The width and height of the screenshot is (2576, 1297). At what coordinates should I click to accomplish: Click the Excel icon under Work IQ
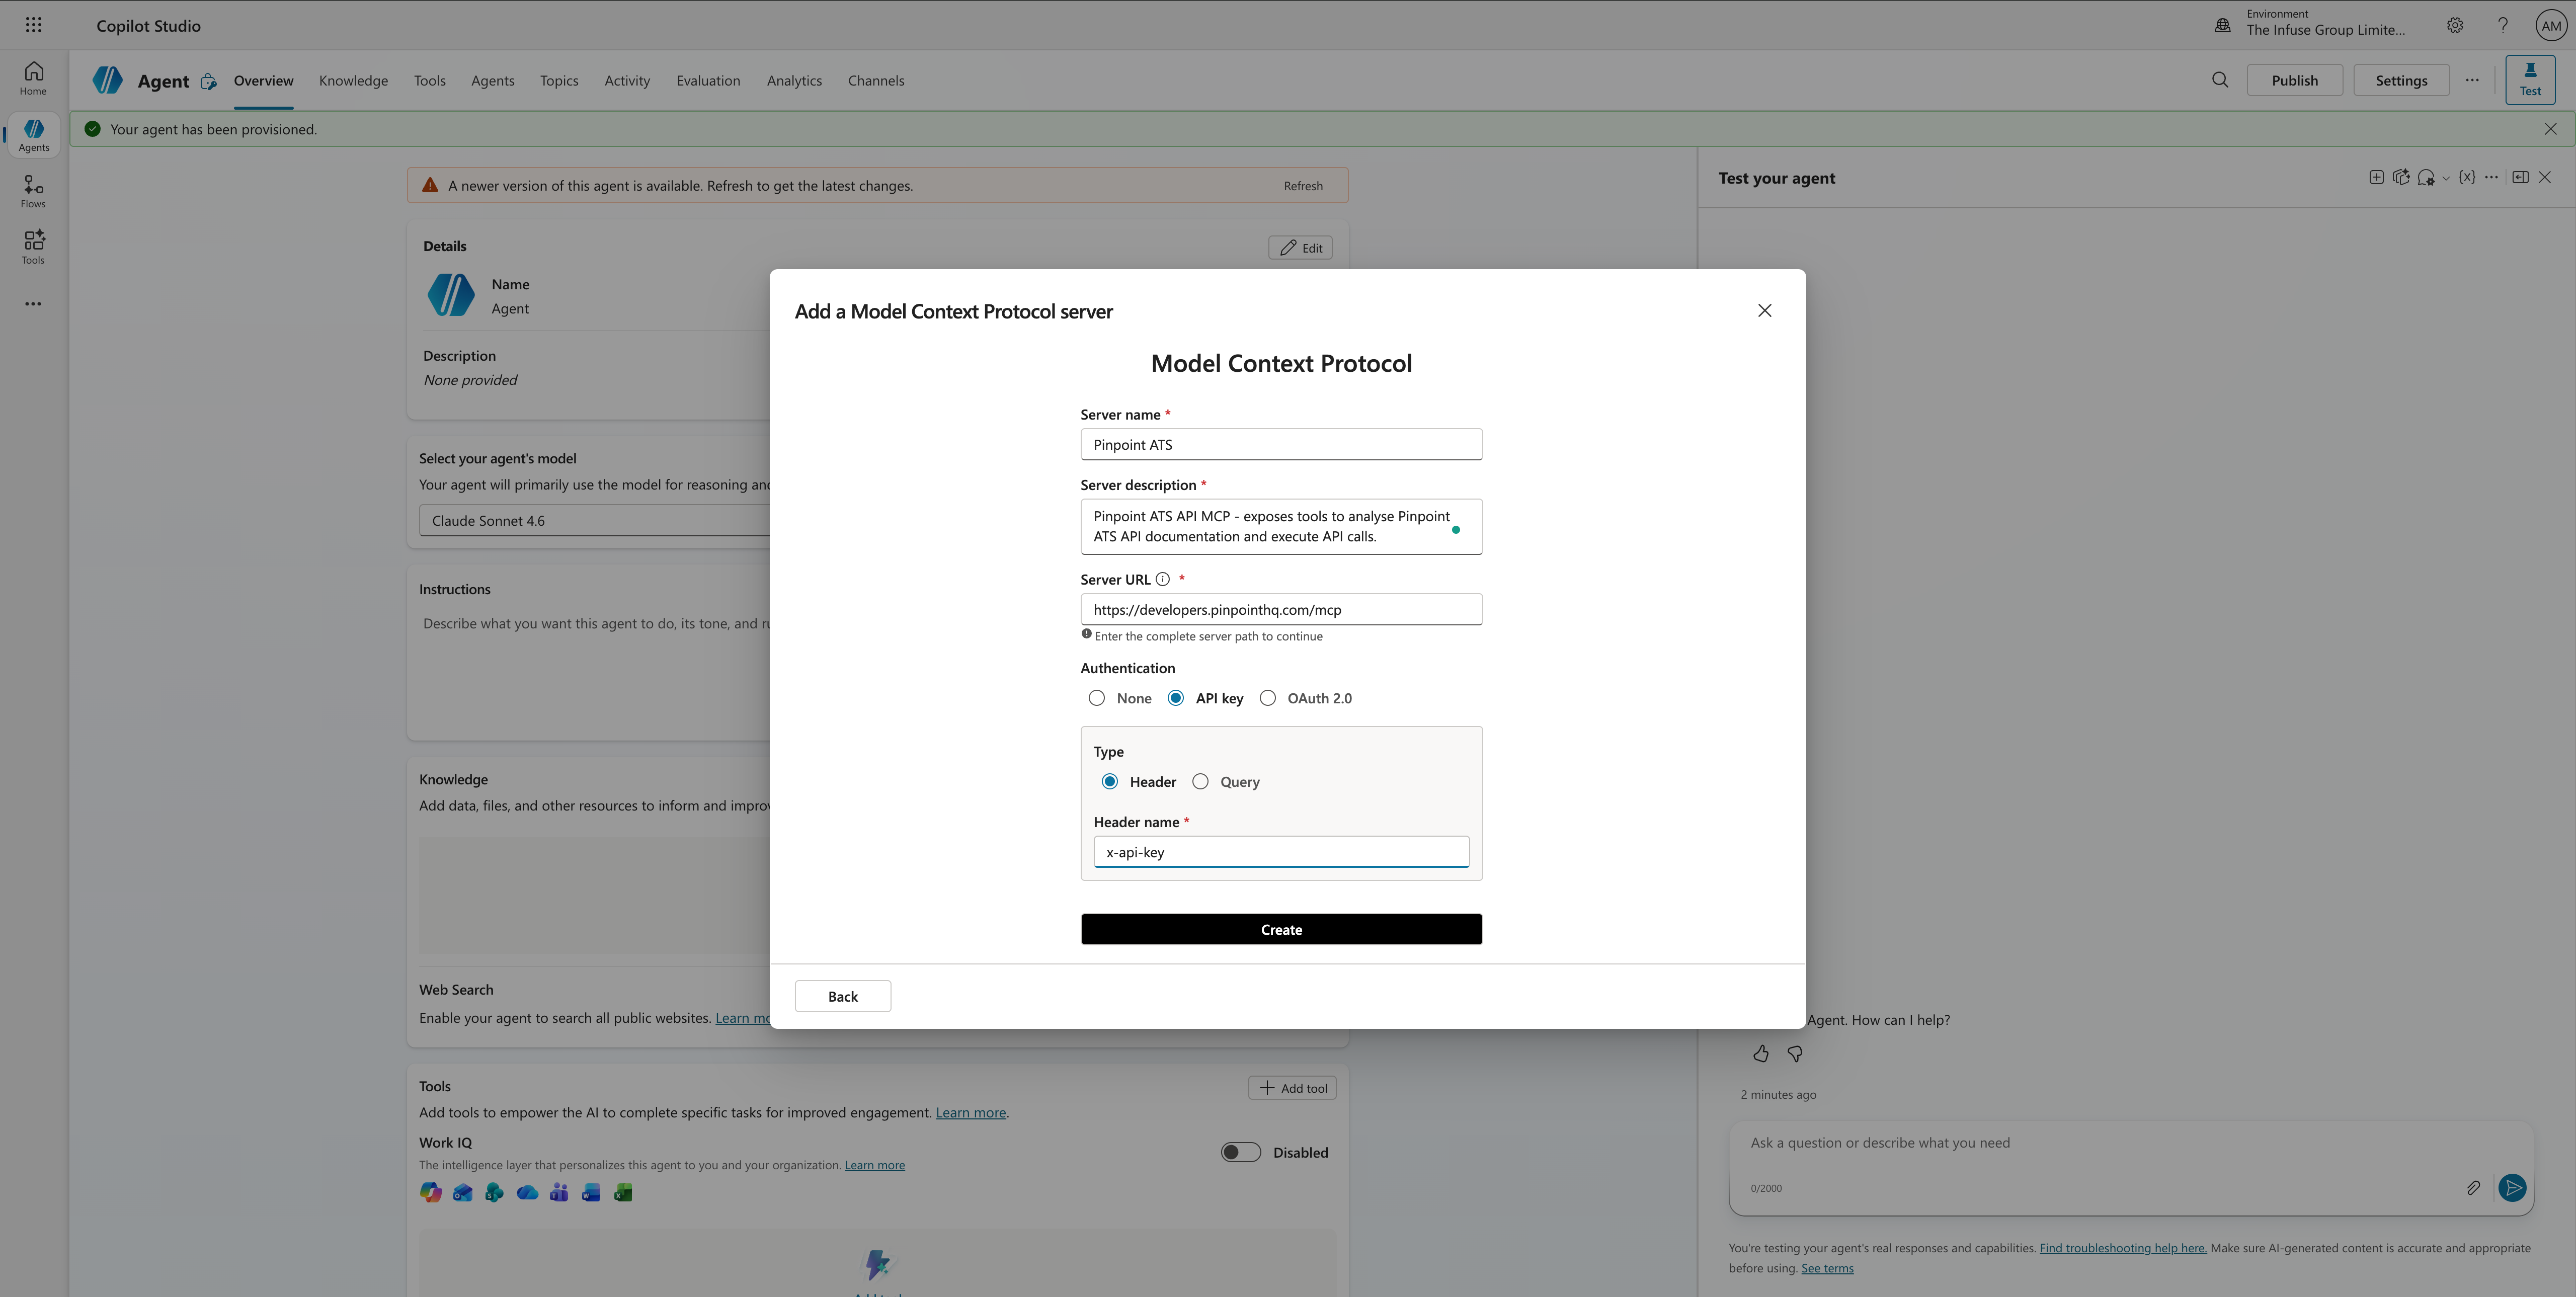(623, 1192)
